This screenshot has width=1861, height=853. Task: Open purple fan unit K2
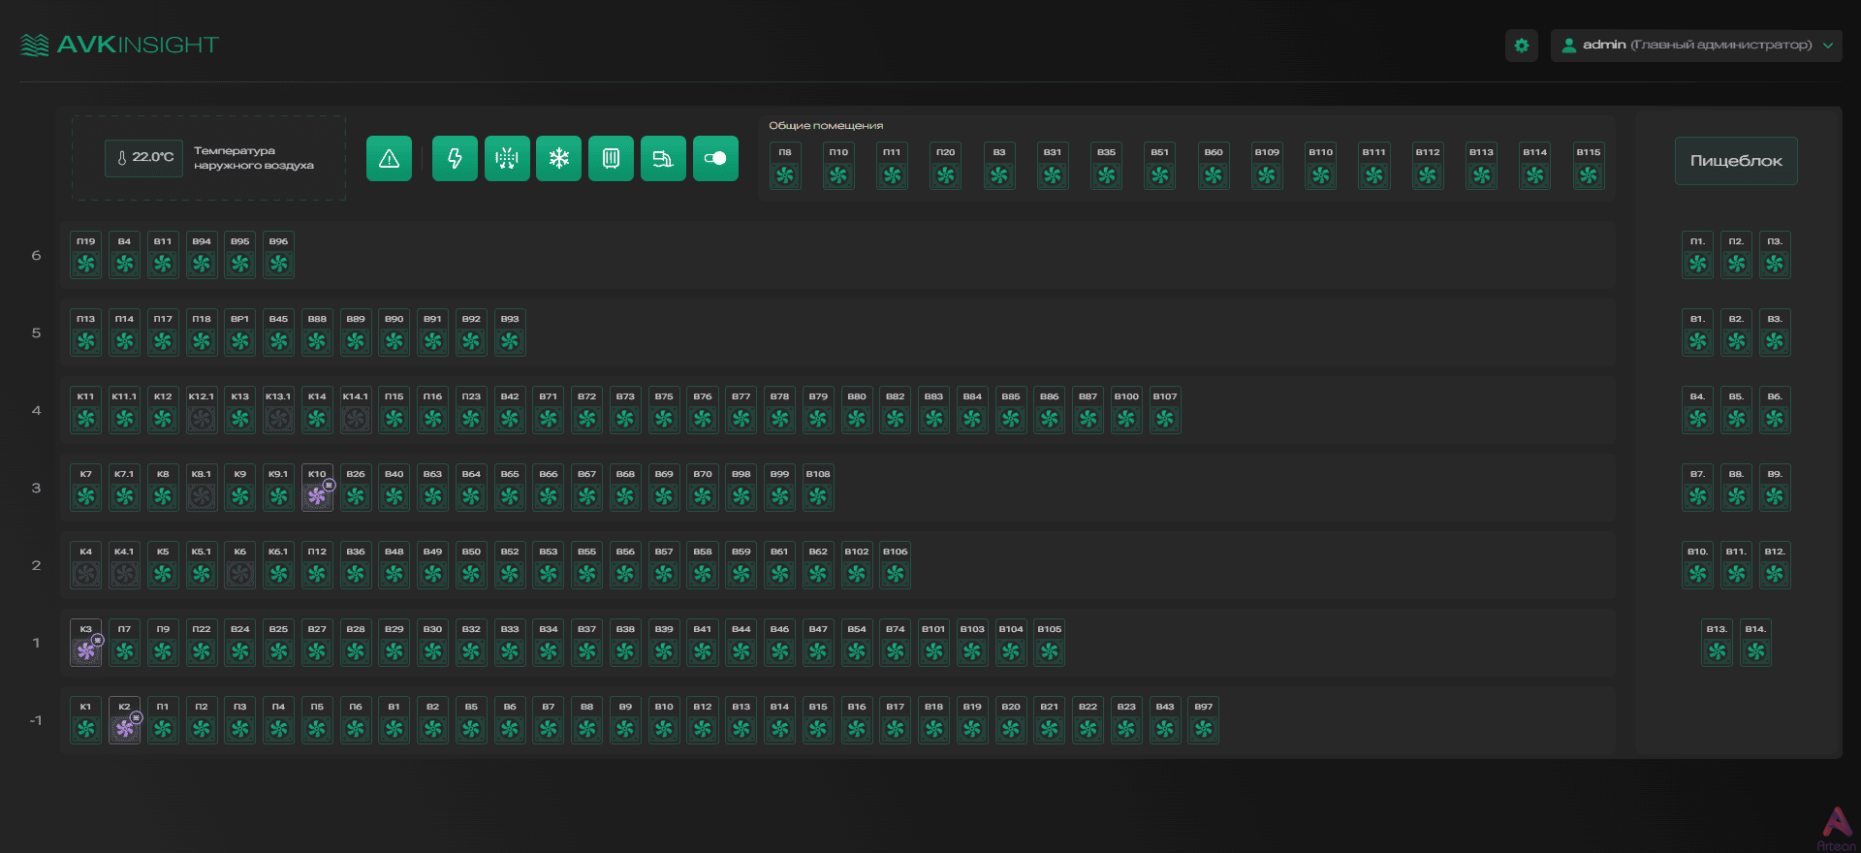124,720
